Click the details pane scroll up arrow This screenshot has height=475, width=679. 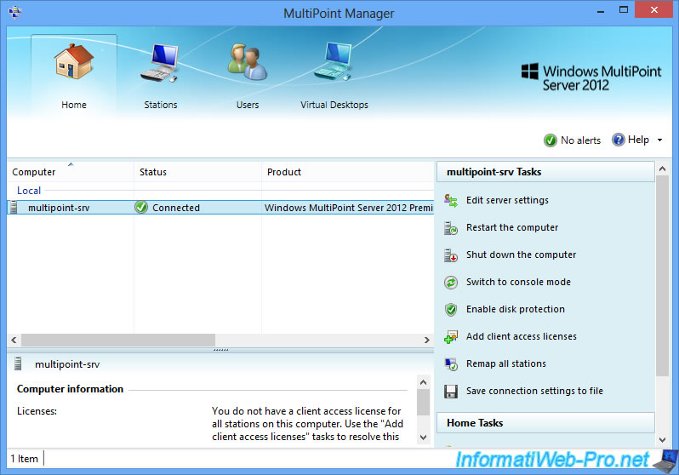[x=424, y=382]
